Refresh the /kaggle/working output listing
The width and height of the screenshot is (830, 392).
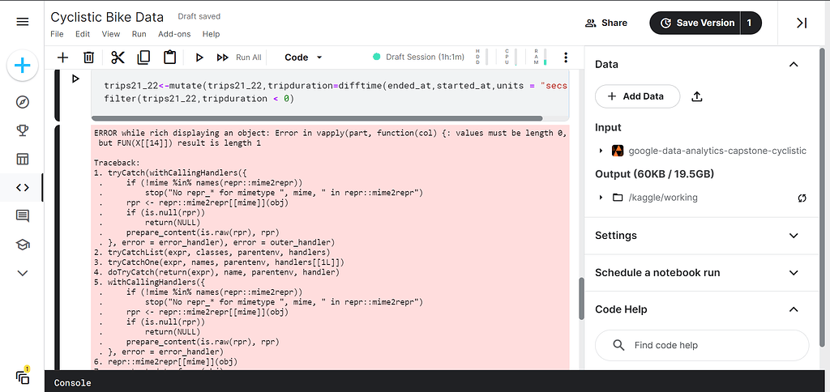coord(802,198)
